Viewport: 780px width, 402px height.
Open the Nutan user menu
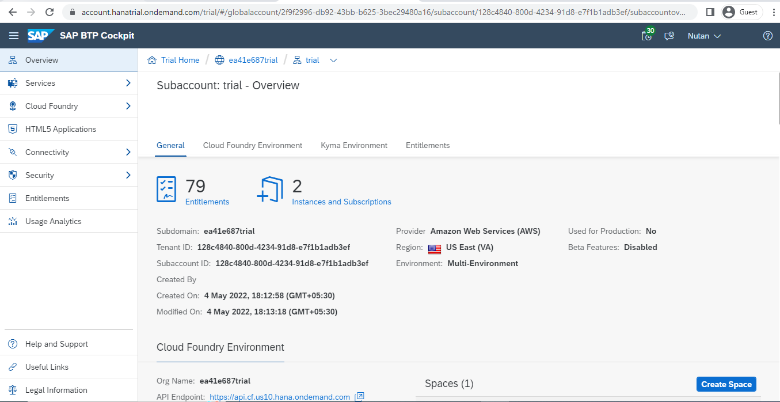[705, 36]
